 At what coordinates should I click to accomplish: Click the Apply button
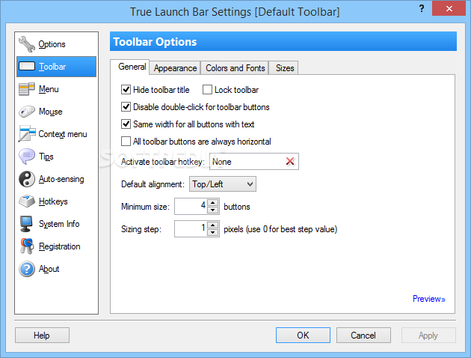coord(428,335)
